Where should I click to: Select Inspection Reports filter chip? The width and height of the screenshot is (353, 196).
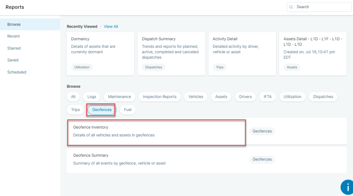(x=160, y=97)
